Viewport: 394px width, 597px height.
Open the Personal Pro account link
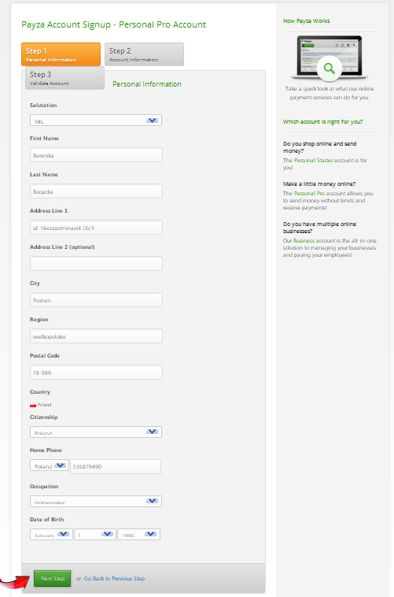coord(309,194)
